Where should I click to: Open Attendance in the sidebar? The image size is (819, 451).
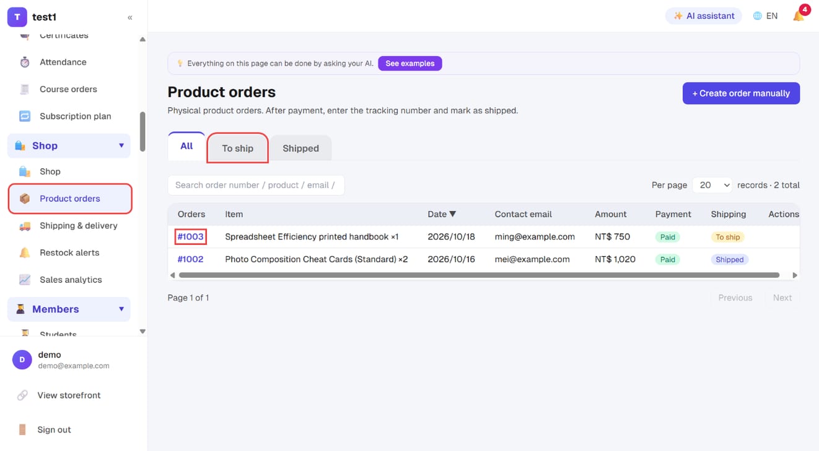[x=63, y=62]
